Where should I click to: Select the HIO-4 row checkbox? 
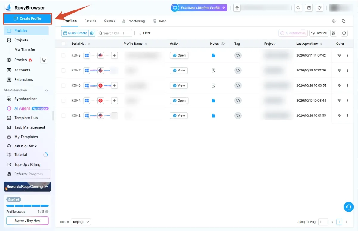pos(63,101)
